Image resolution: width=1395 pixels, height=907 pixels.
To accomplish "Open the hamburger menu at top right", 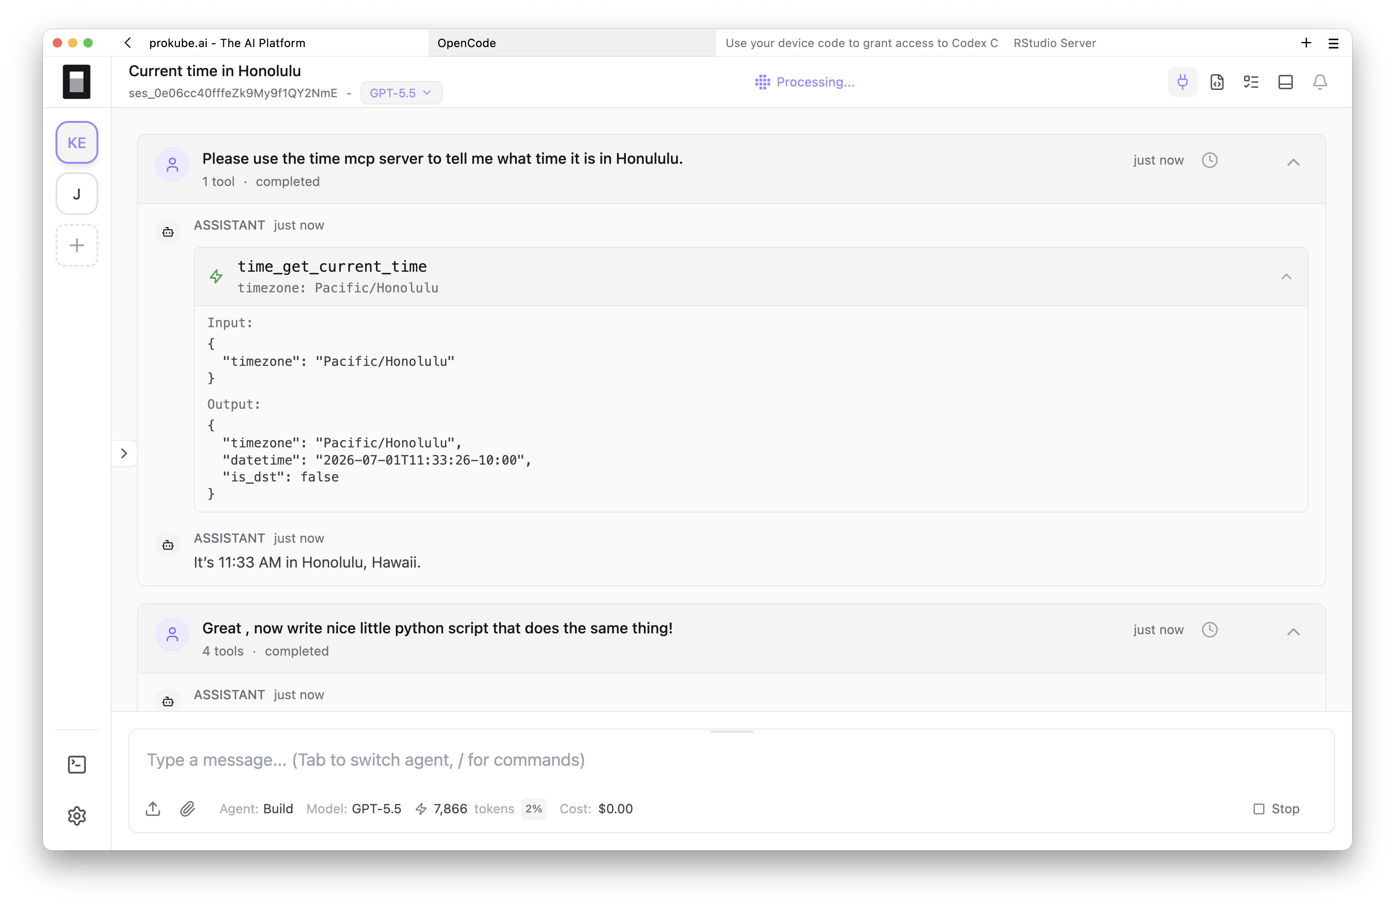I will click(1333, 43).
